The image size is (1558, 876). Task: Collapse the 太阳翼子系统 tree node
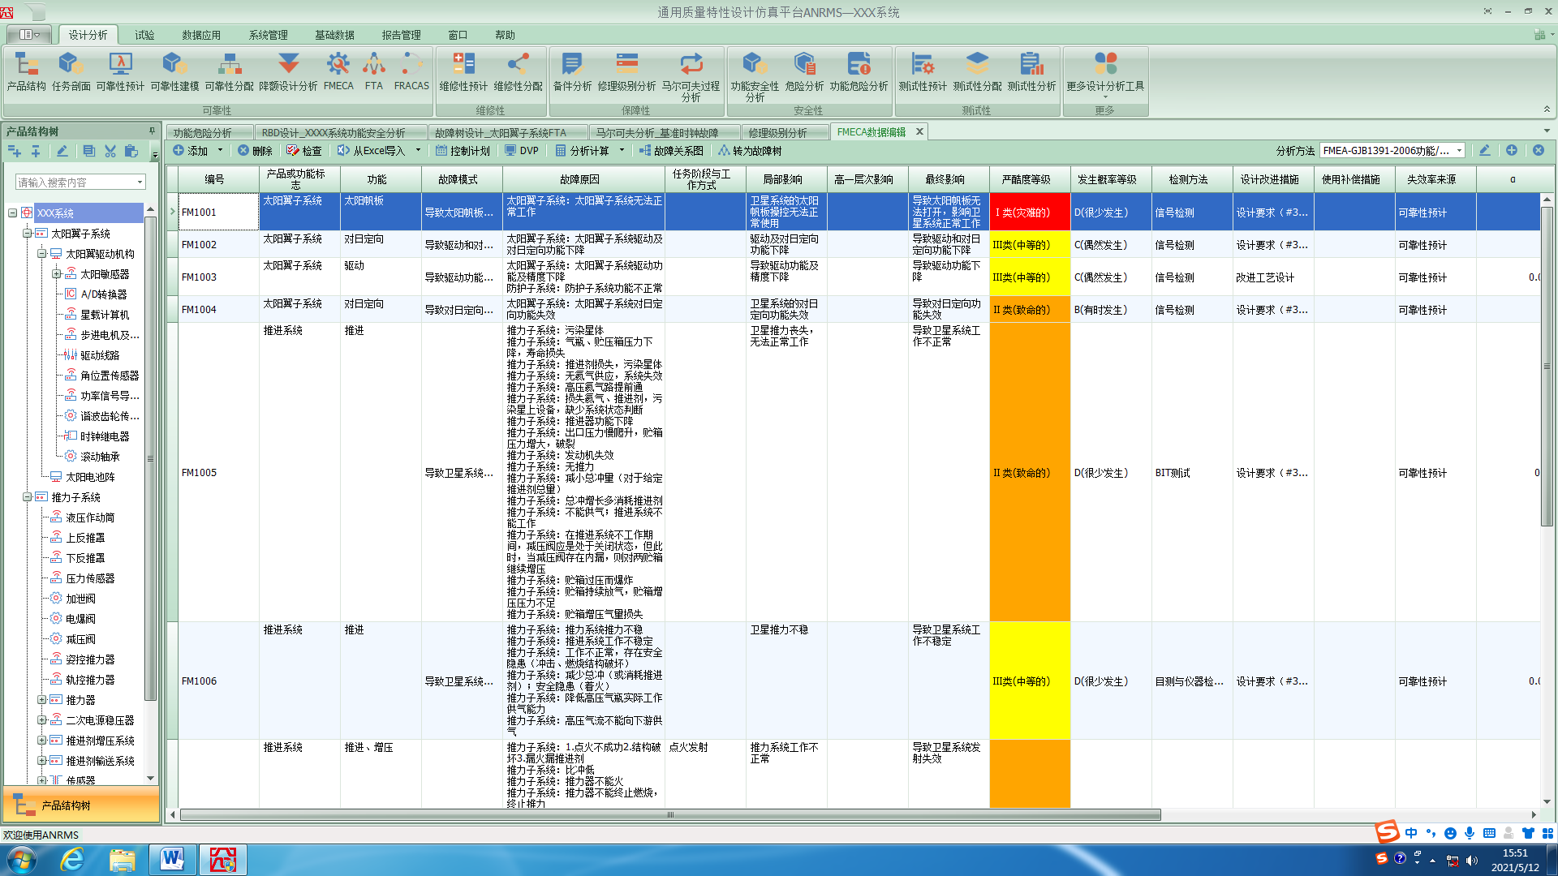(27, 234)
